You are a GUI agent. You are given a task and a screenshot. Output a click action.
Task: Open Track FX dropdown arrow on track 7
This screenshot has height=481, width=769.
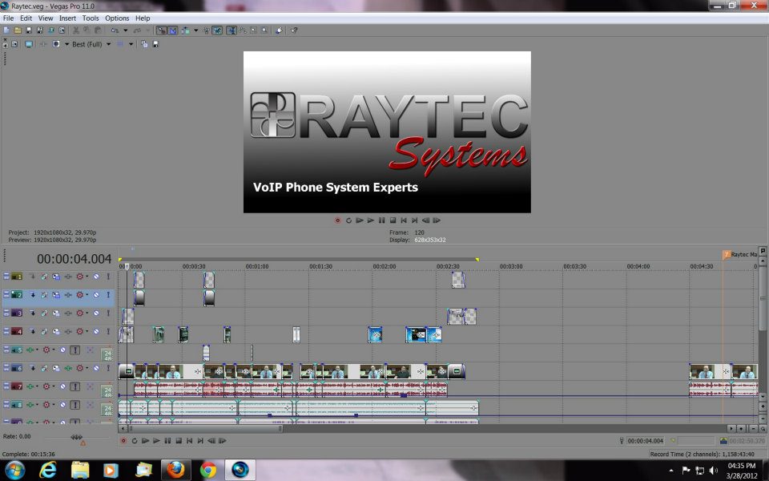pyautogui.click(x=38, y=386)
